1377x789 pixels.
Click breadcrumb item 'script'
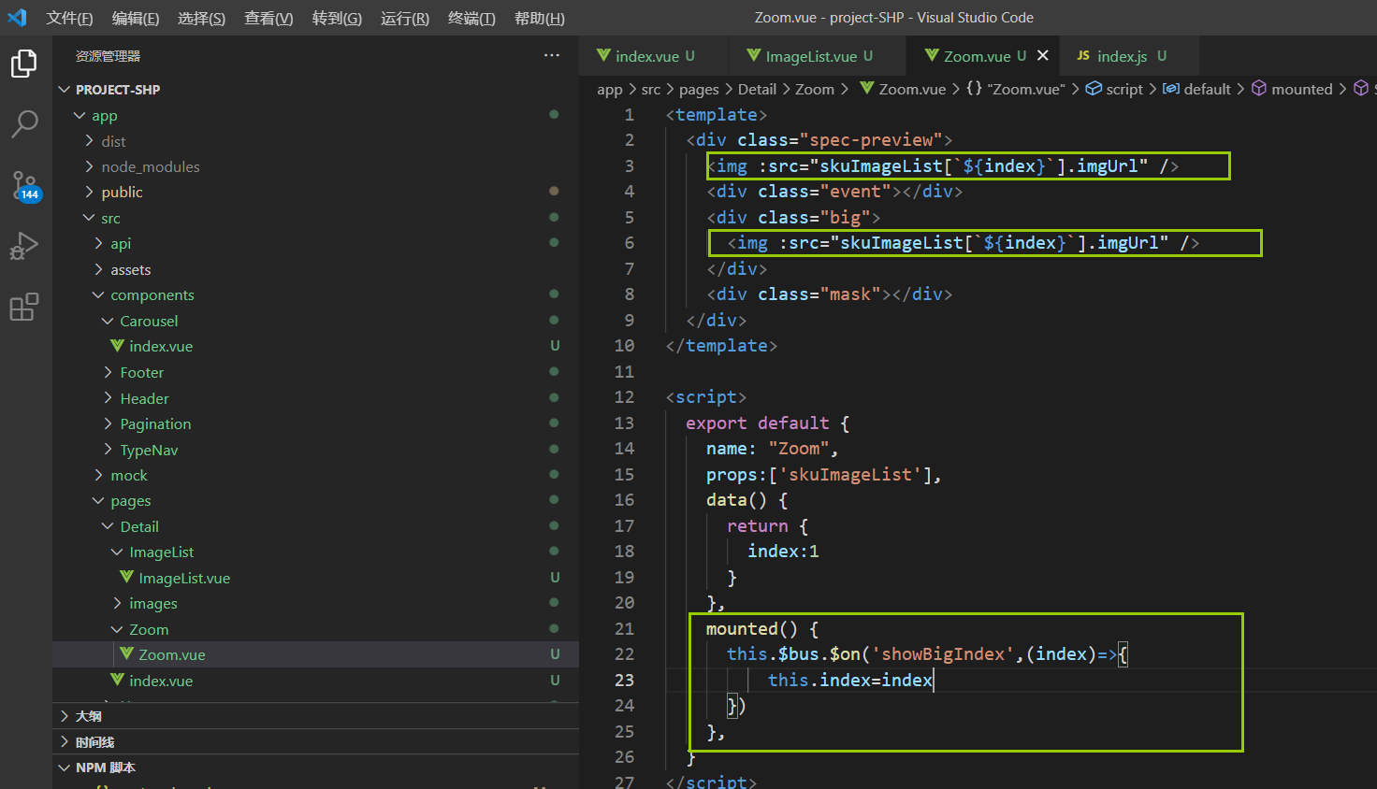pos(1114,89)
